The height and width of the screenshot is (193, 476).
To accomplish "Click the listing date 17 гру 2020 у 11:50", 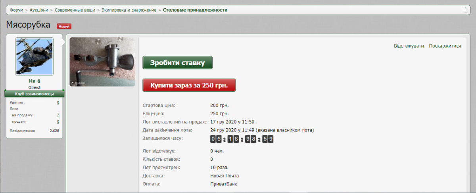I will (232, 122).
